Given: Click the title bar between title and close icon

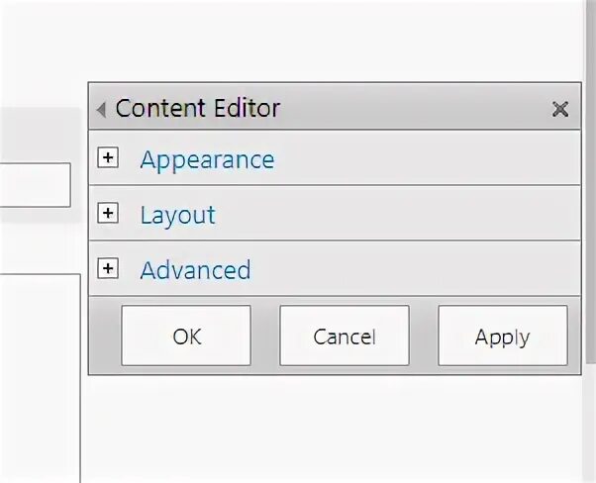Looking at the screenshot, I should 416,109.
